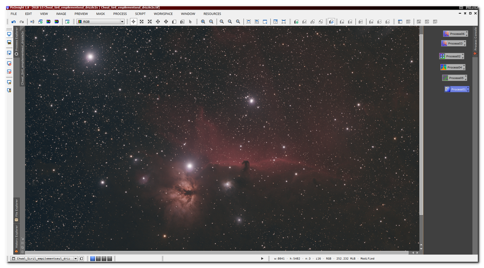This screenshot has height=268, width=484.
Task: Open the MASK menu
Action: pos(101,14)
